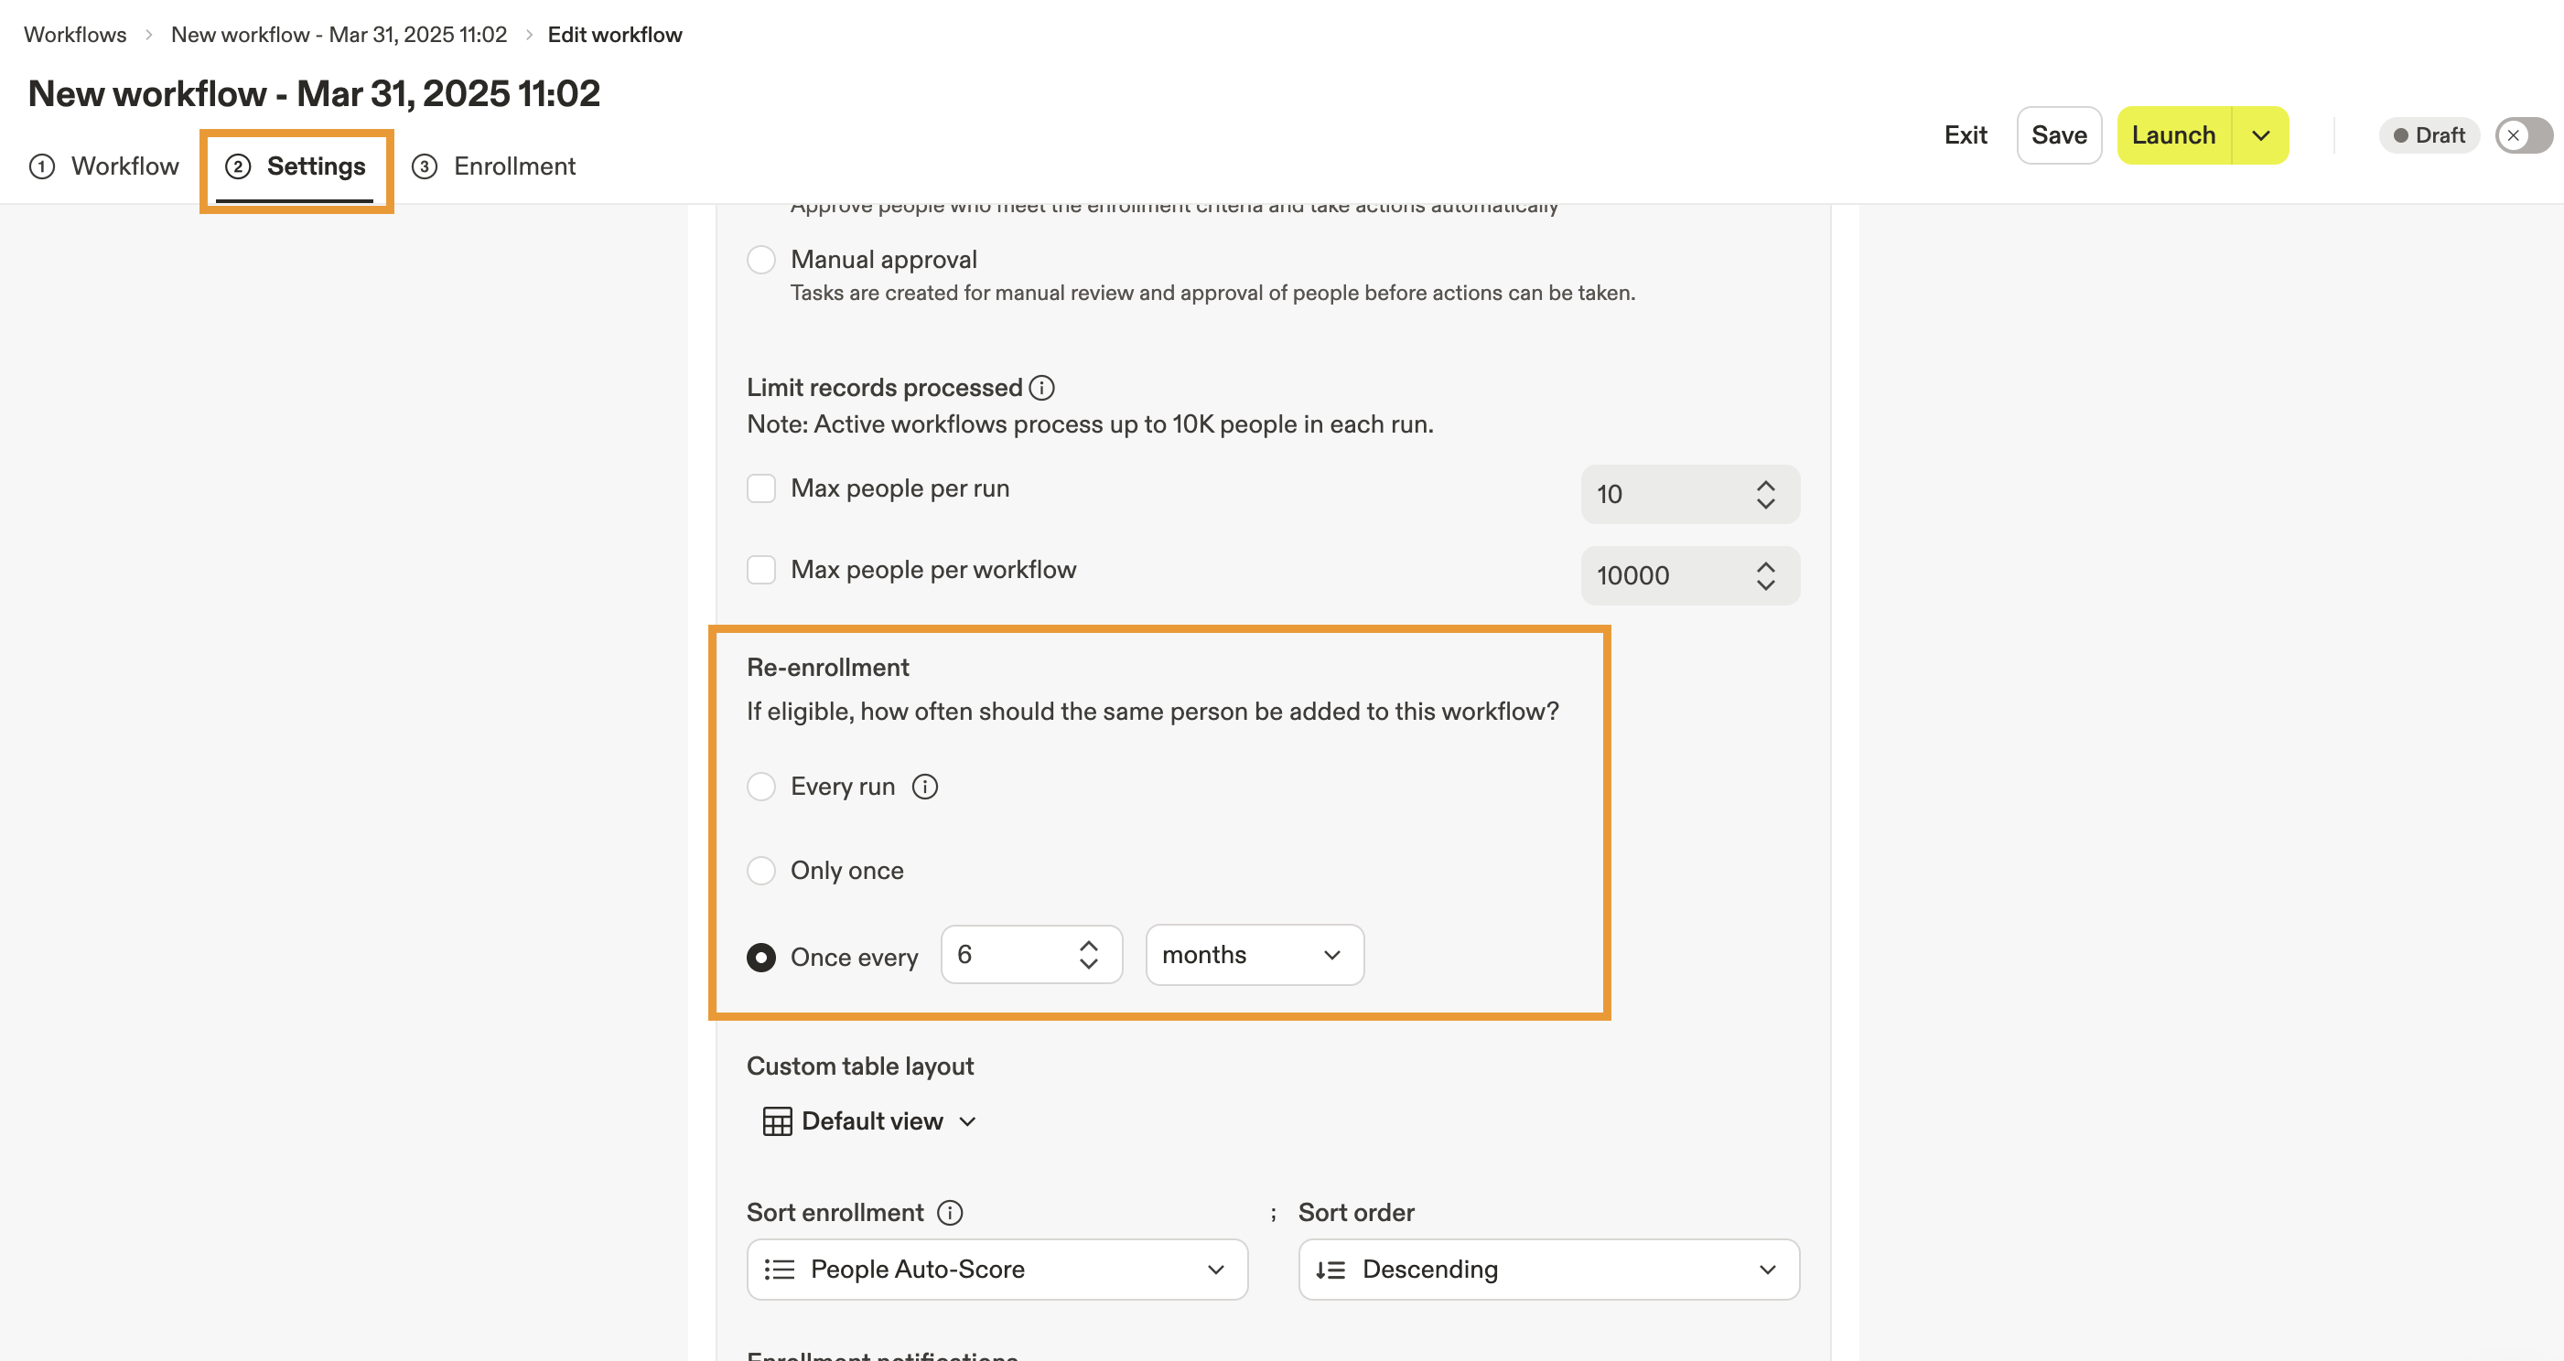
Task: Toggle the Draft activation switch
Action: (2522, 135)
